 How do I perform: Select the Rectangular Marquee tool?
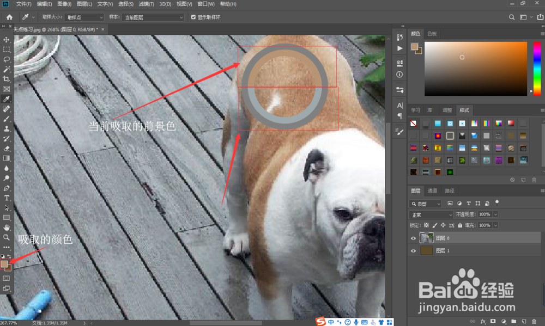tap(6, 50)
